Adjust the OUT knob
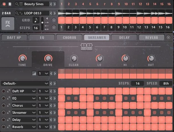 (151, 58)
